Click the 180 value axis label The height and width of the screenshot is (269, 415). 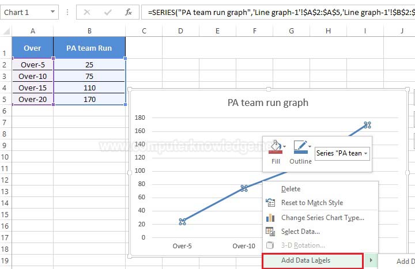click(139, 118)
